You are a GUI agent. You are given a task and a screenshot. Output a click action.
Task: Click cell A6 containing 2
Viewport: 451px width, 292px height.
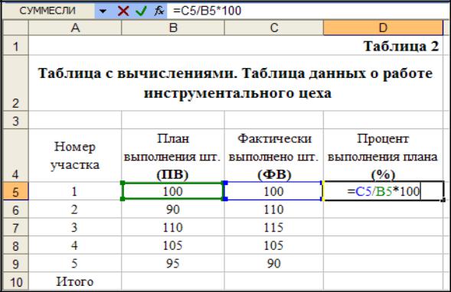tap(75, 209)
